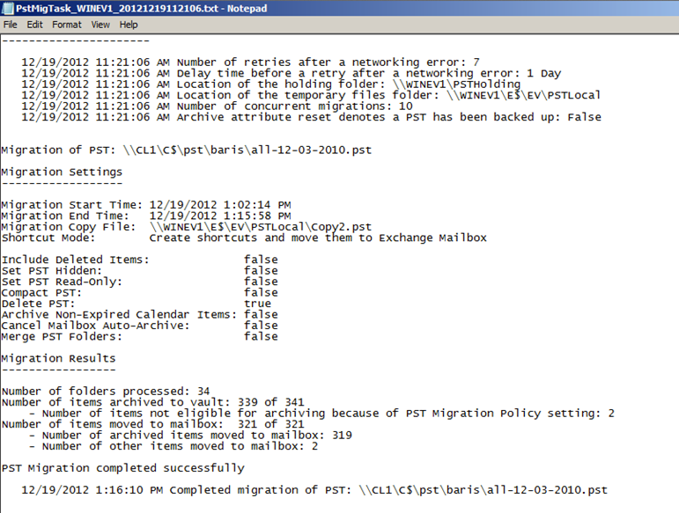Image resolution: width=679 pixels, height=513 pixels.
Task: Click the 'Number of concurrent migrations: 10' line
Action: pos(217,106)
